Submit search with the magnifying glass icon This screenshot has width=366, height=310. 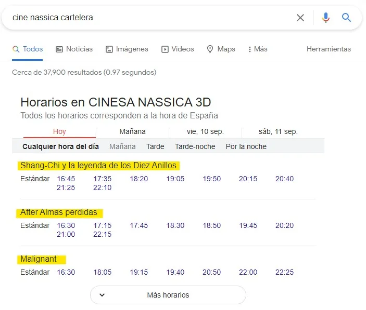pyautogui.click(x=346, y=18)
